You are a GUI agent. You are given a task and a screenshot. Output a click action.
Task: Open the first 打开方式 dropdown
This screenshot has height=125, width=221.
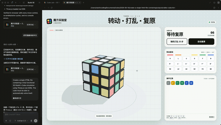(31, 25)
